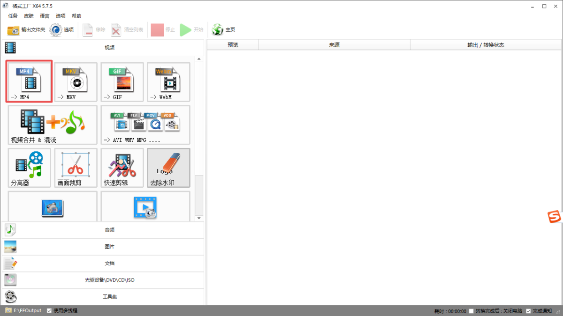Open the 任务 menu

(13, 16)
